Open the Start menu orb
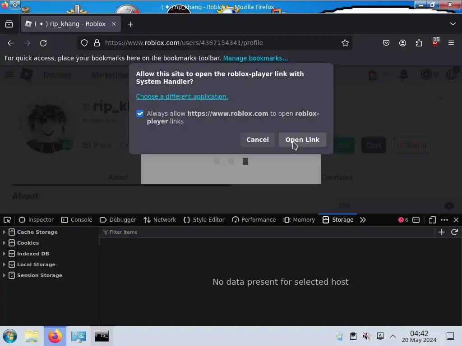 point(10,336)
